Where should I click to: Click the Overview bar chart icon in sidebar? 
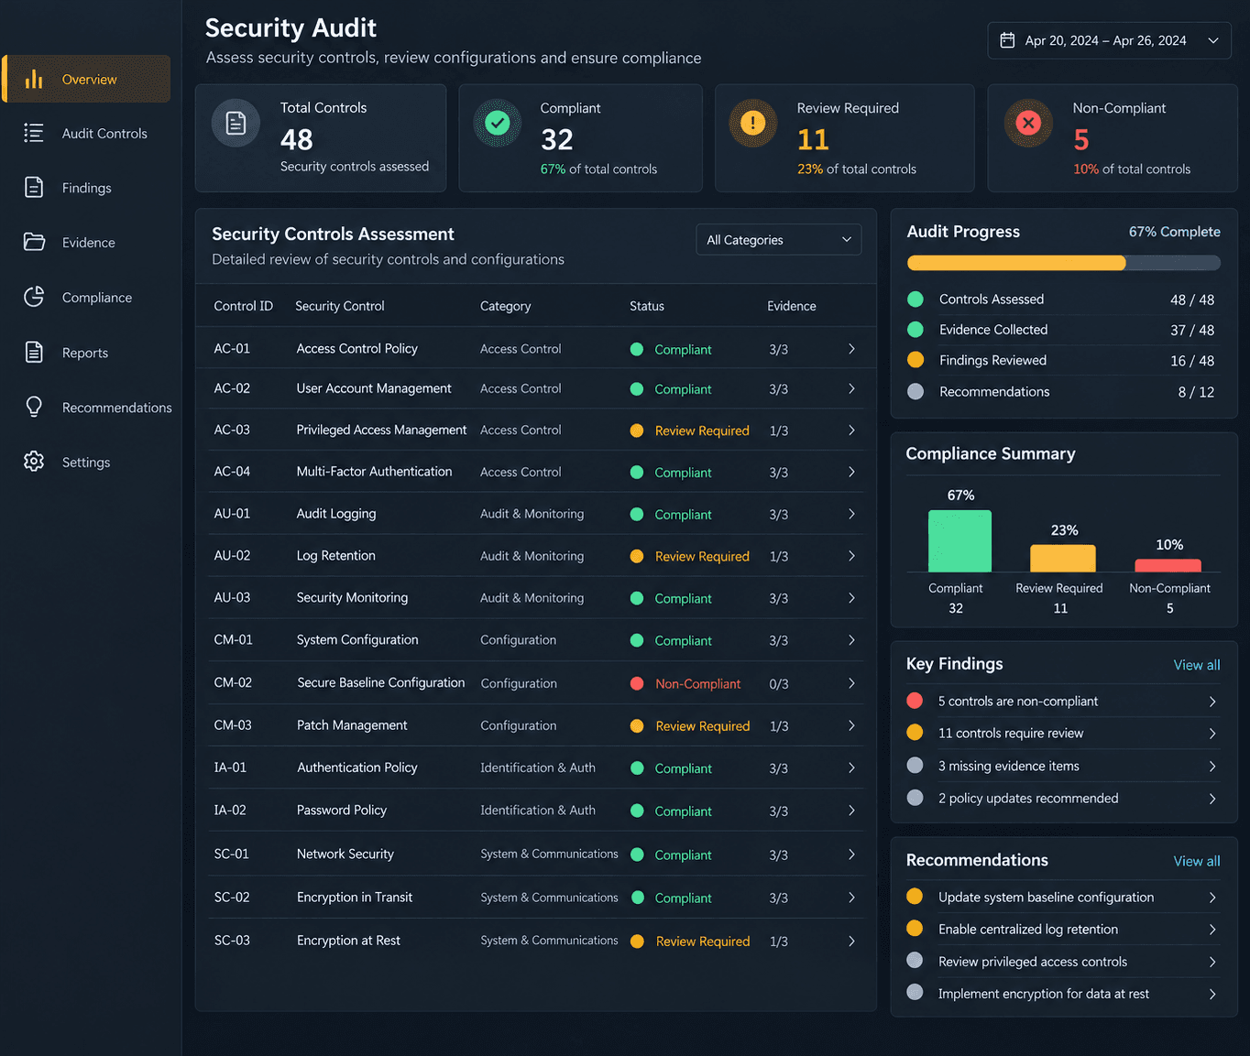(x=34, y=79)
